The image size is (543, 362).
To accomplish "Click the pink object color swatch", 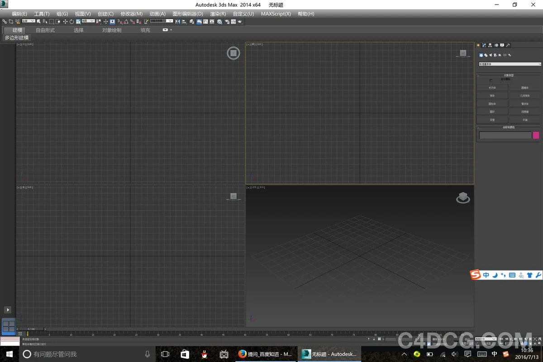I will [x=535, y=135].
